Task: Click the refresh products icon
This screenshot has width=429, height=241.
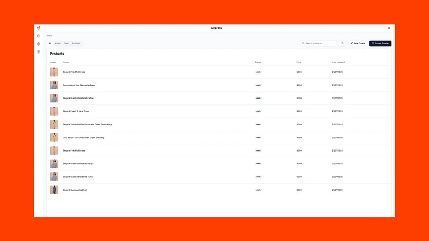Action: (342, 43)
